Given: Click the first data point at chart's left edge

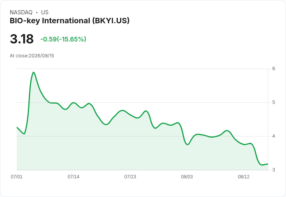Looking at the screenshot, I should pos(17,128).
